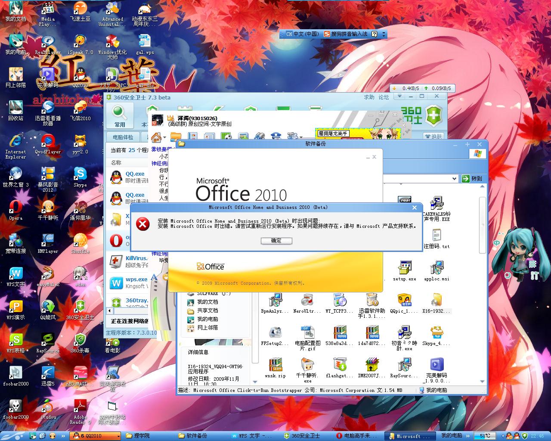Select BpmAnlyz file in the folder
Screen dimensions: 551x441
[x=275, y=303]
